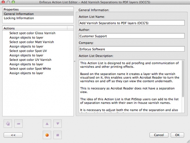This screenshot has height=143, width=190.
Task: Click the Action List Name input field
Action: [x=131, y=23]
